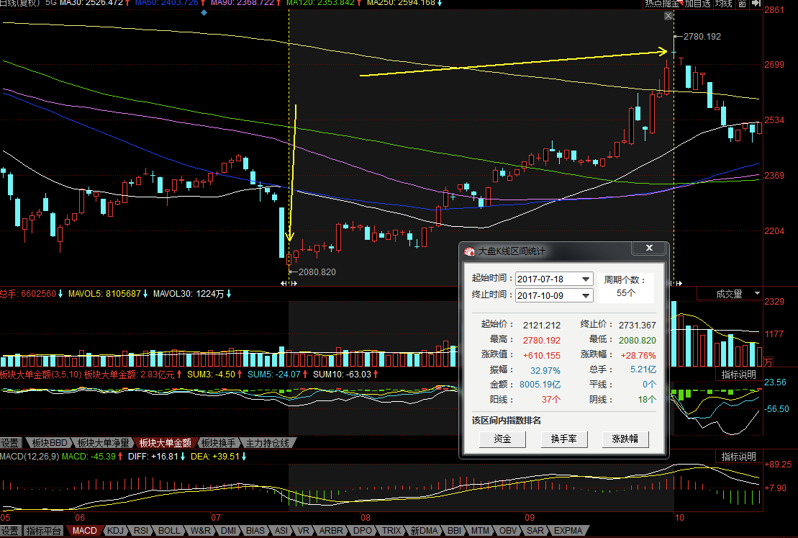Click the 涨跌幅 ranking button
This screenshot has width=798, height=538.
(625, 439)
